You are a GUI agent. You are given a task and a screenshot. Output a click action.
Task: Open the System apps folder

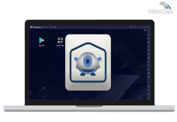60,42
